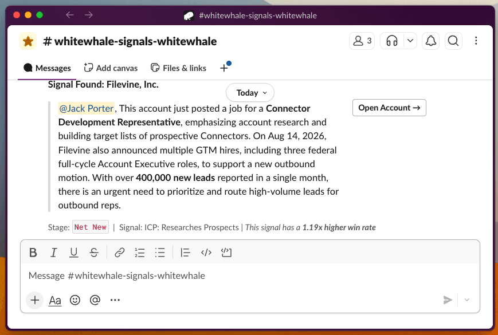
Task: Start a bulleted list
Action: click(x=160, y=253)
